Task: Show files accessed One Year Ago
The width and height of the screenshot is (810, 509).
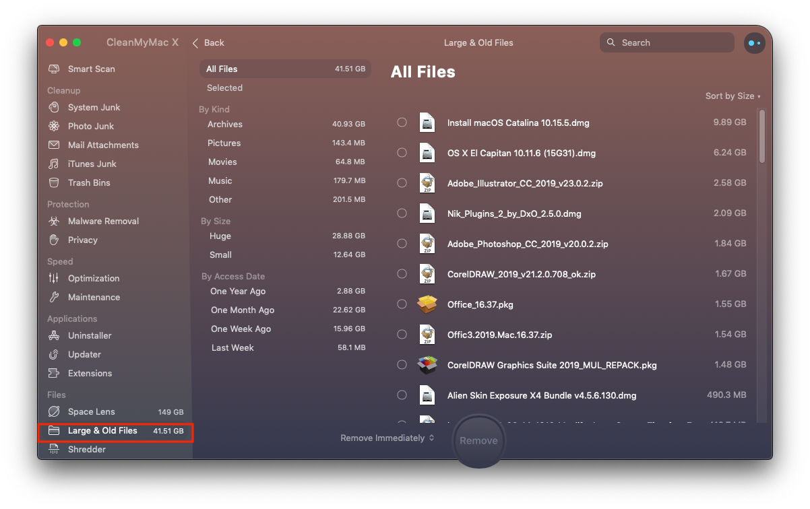Action: tap(238, 292)
